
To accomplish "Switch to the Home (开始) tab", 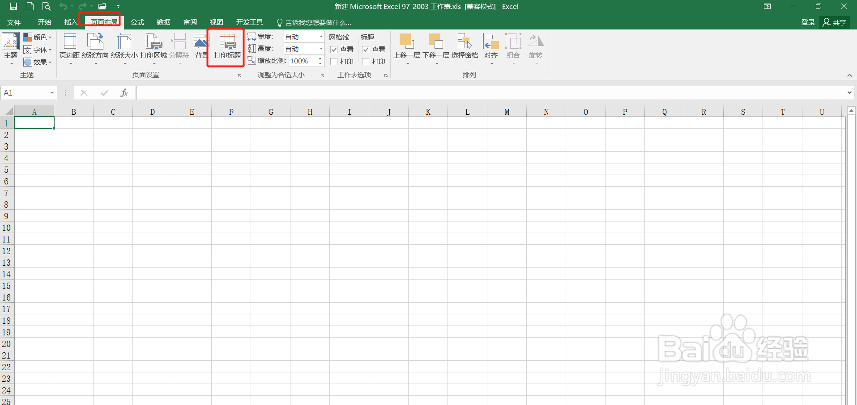I will pyautogui.click(x=44, y=22).
